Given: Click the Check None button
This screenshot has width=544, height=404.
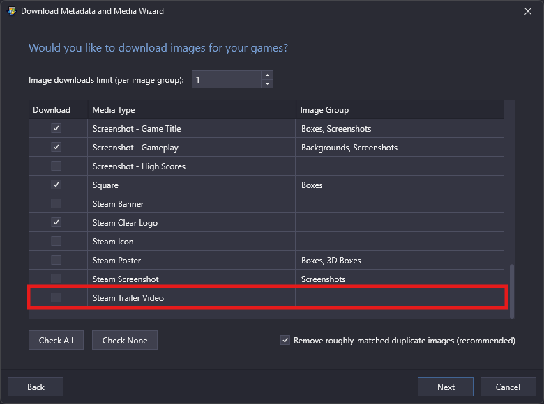Looking at the screenshot, I should [x=125, y=340].
